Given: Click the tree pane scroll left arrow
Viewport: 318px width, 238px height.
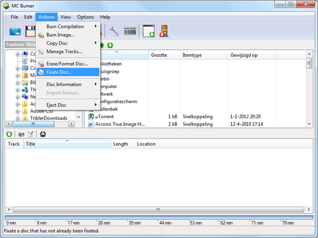Looking at the screenshot, I should coord(9,123).
